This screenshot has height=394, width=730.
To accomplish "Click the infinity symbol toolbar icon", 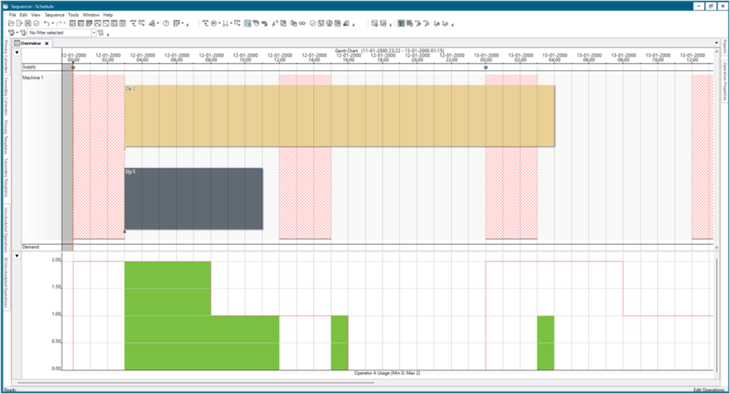I will (x=302, y=24).
